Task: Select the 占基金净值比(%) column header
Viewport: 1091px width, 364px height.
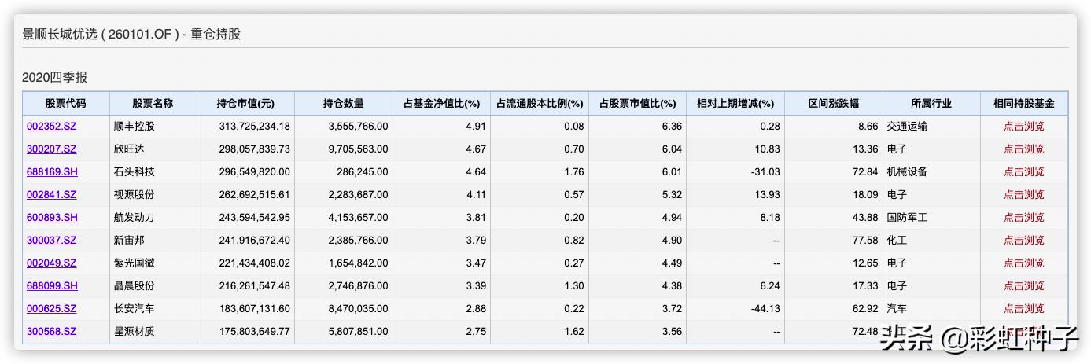Action: point(441,103)
